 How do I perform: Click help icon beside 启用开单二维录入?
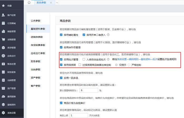[x=108, y=35]
